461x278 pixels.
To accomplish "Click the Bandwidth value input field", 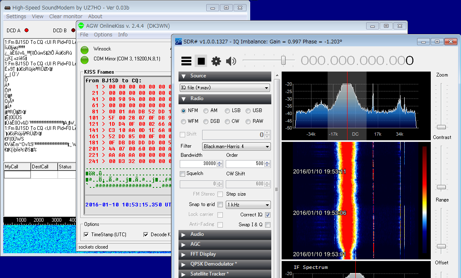I will coord(198,164).
